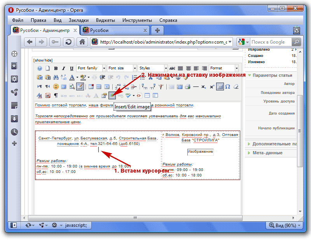Click the Insert/Edit image icon
The width and height of the screenshot is (311, 240).
coord(112,95)
